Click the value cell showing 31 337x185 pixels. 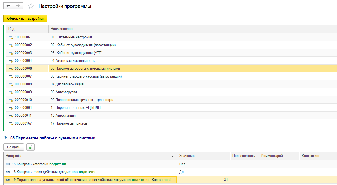tap(203, 180)
